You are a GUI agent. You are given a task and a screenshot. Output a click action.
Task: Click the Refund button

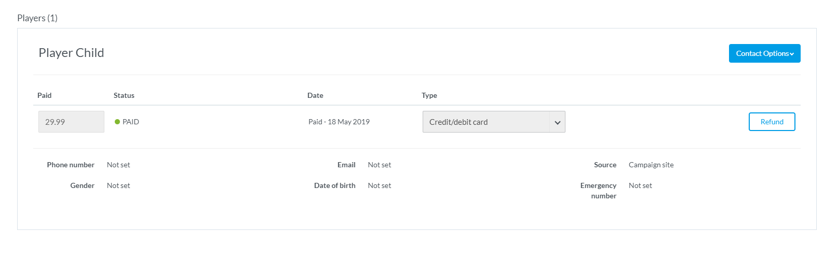tap(772, 122)
